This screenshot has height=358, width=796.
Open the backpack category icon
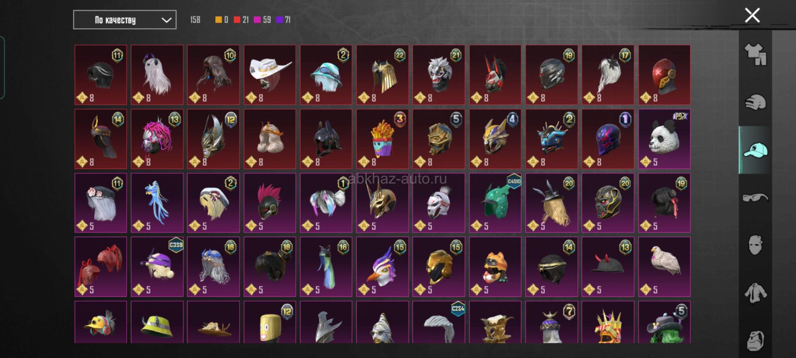(x=755, y=341)
